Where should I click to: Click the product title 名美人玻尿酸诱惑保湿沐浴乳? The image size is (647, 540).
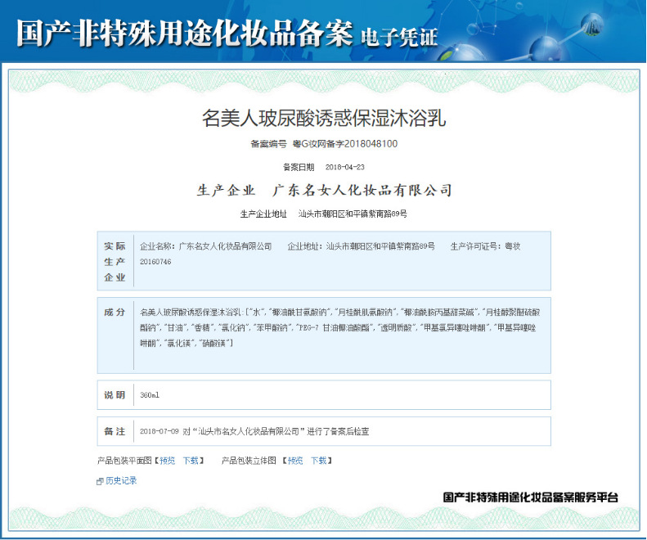324,118
